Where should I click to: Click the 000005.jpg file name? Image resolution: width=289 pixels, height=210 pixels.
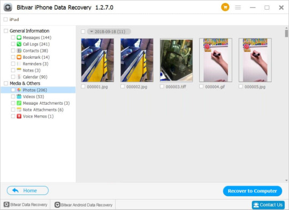pyautogui.click(x=255, y=87)
